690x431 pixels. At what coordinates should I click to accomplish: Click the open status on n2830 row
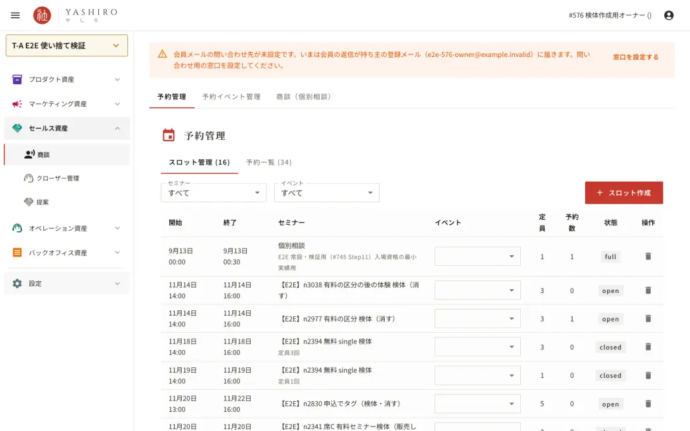(x=610, y=404)
